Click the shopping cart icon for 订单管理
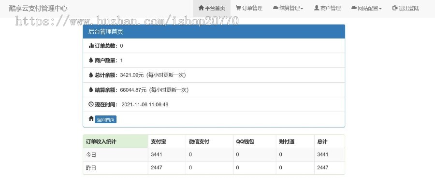 238,8
